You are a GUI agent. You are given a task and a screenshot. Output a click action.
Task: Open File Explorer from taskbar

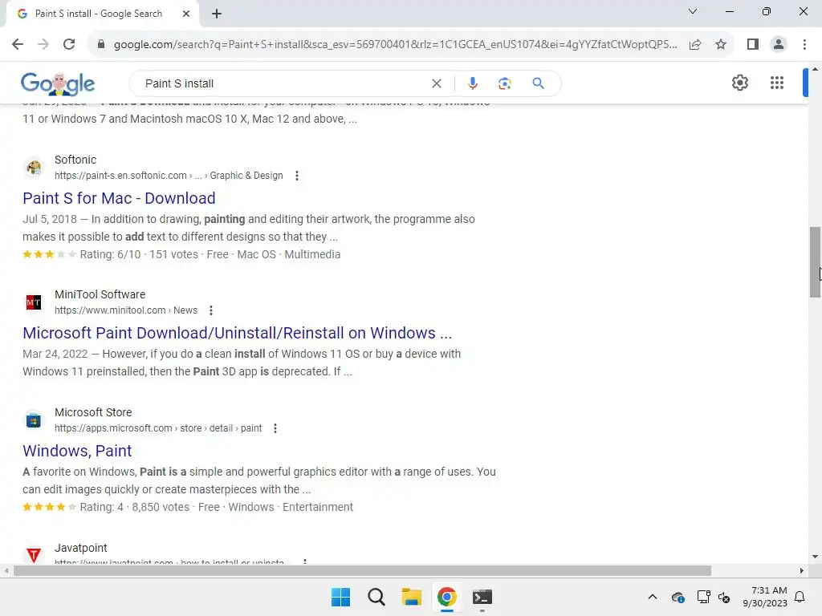click(412, 597)
